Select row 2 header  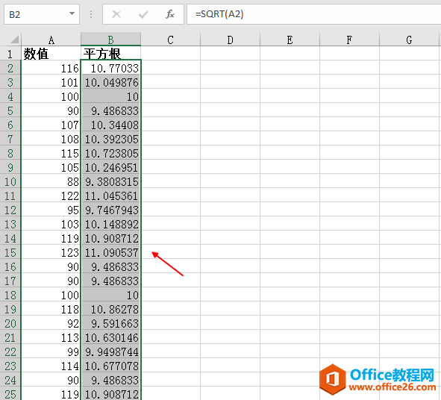[x=10, y=68]
